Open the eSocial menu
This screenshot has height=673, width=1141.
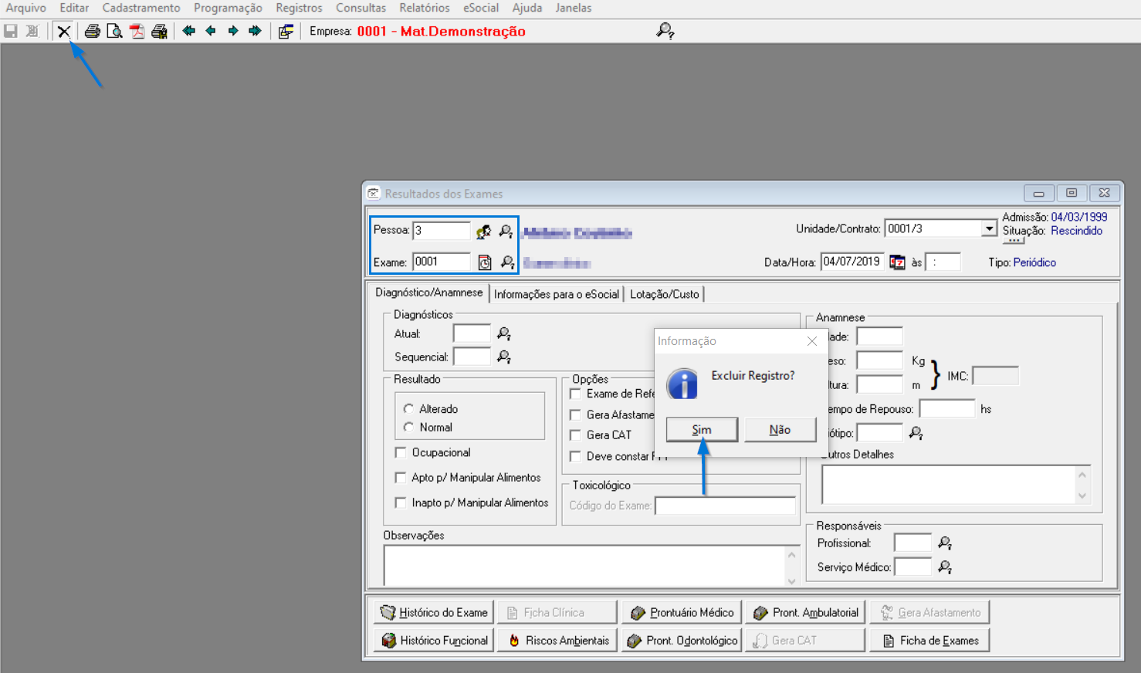click(481, 8)
